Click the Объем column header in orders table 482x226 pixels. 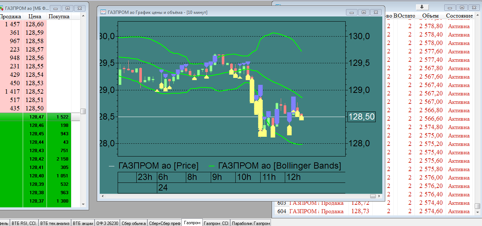(x=430, y=16)
